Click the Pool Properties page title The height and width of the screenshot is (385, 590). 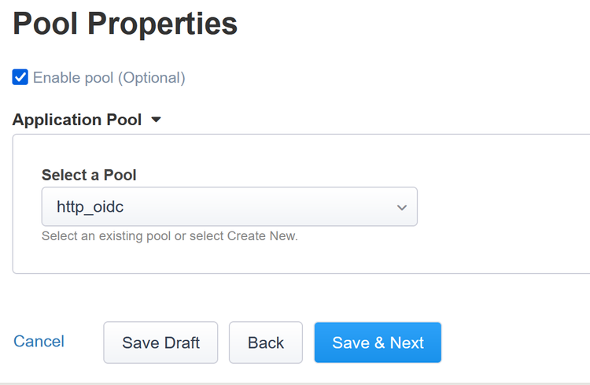125,24
